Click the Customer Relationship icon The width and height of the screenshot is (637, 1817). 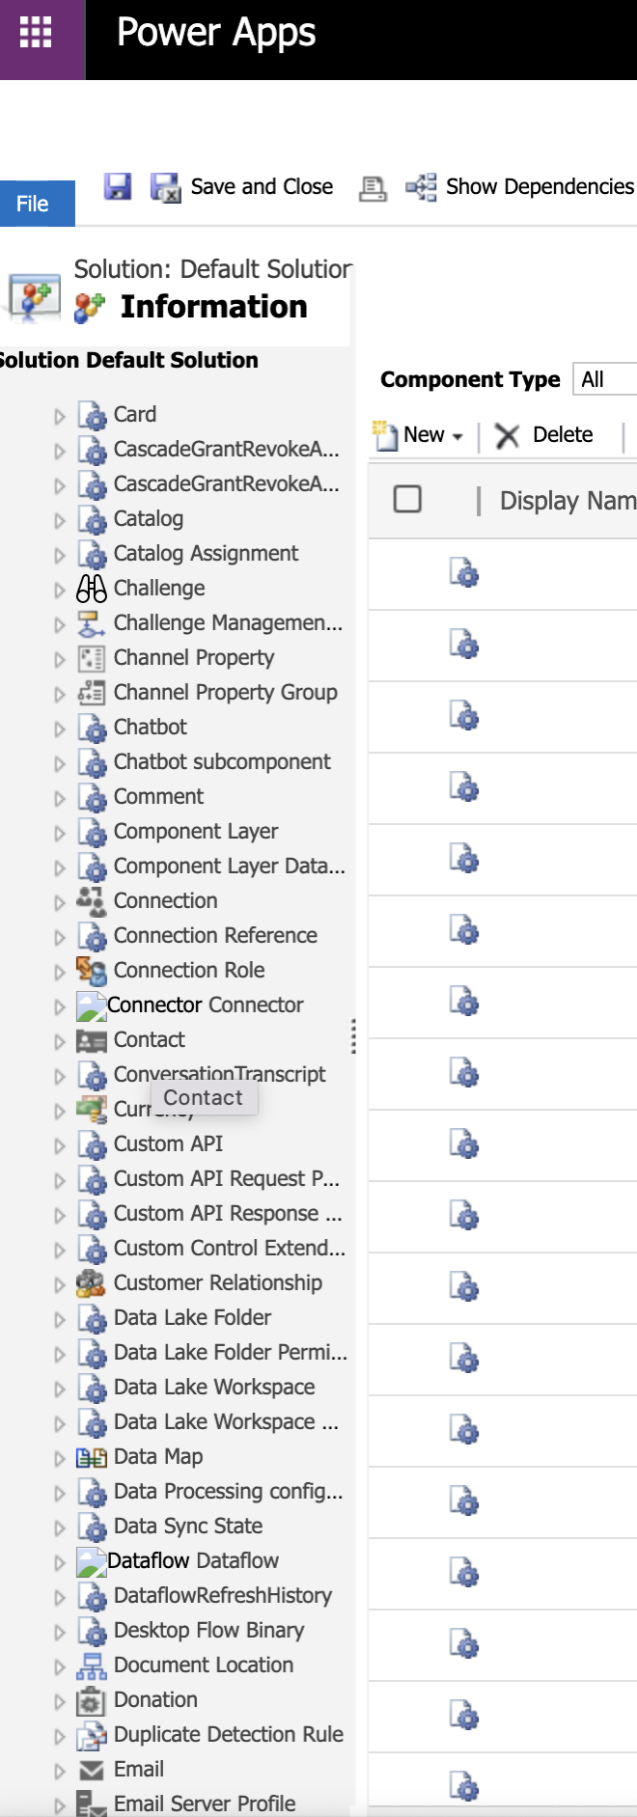[92, 1283]
